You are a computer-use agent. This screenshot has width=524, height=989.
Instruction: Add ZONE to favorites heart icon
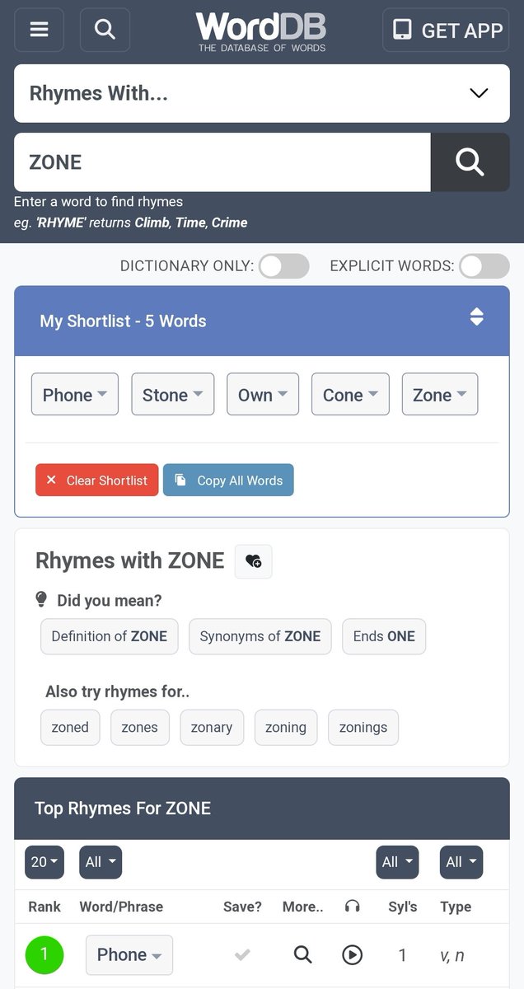pyautogui.click(x=254, y=561)
